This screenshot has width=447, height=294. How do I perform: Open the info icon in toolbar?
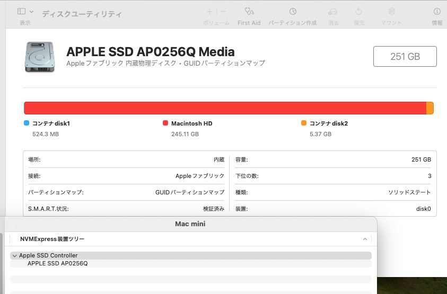pos(437,12)
